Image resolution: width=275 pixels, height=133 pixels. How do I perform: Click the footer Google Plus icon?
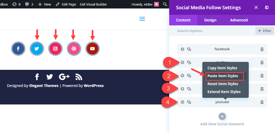pos(64,77)
